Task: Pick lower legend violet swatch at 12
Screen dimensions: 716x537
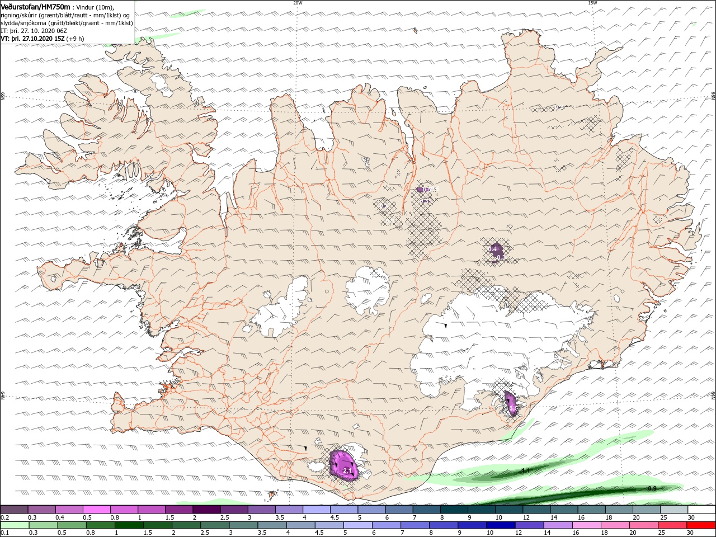Action: coord(529,525)
